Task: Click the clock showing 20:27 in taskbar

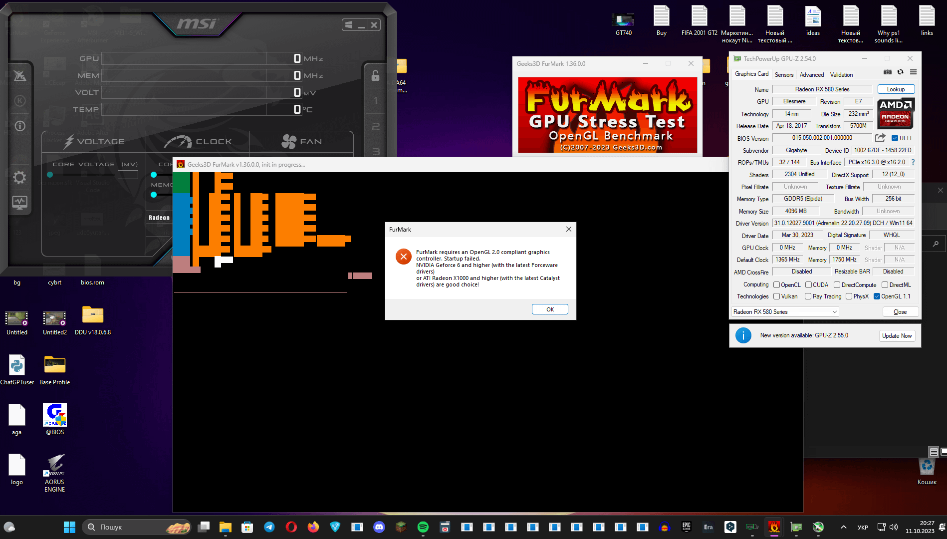Action: pos(920,527)
